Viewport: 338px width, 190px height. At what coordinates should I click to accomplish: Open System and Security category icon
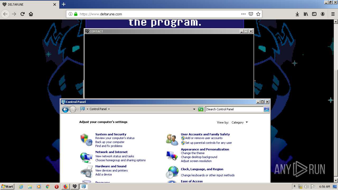click(x=86, y=140)
